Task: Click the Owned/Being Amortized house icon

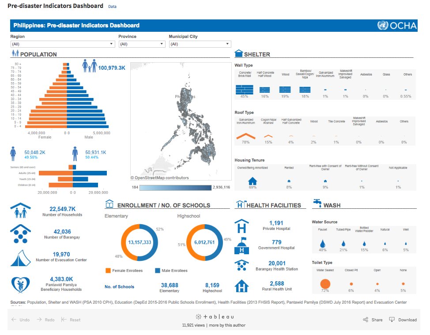Action: pyautogui.click(x=253, y=181)
